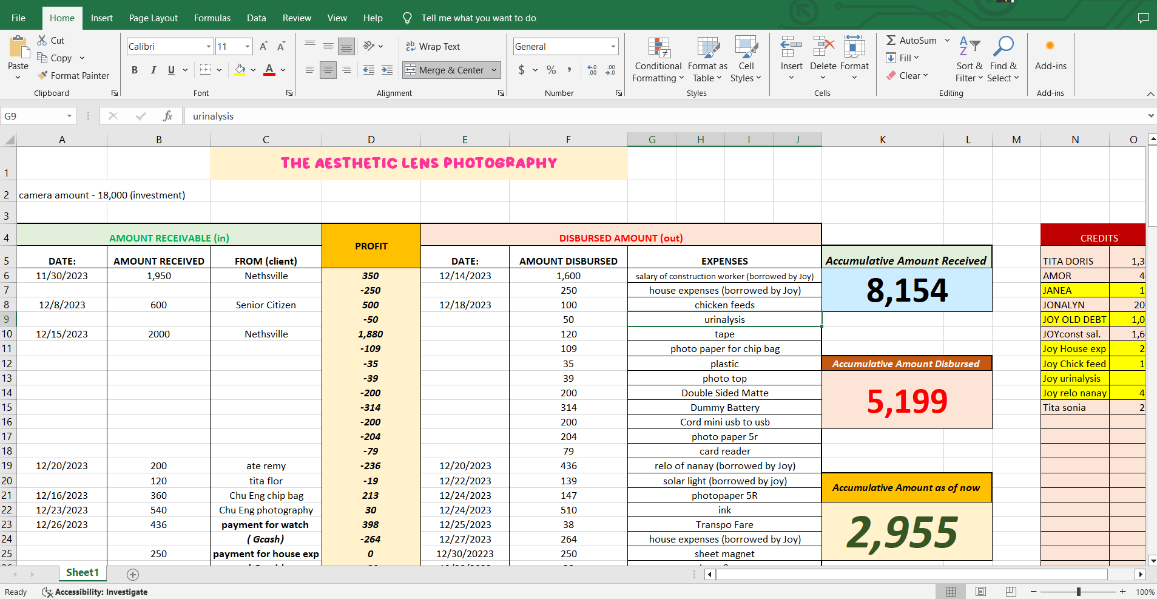Apply the red font color A

269,70
